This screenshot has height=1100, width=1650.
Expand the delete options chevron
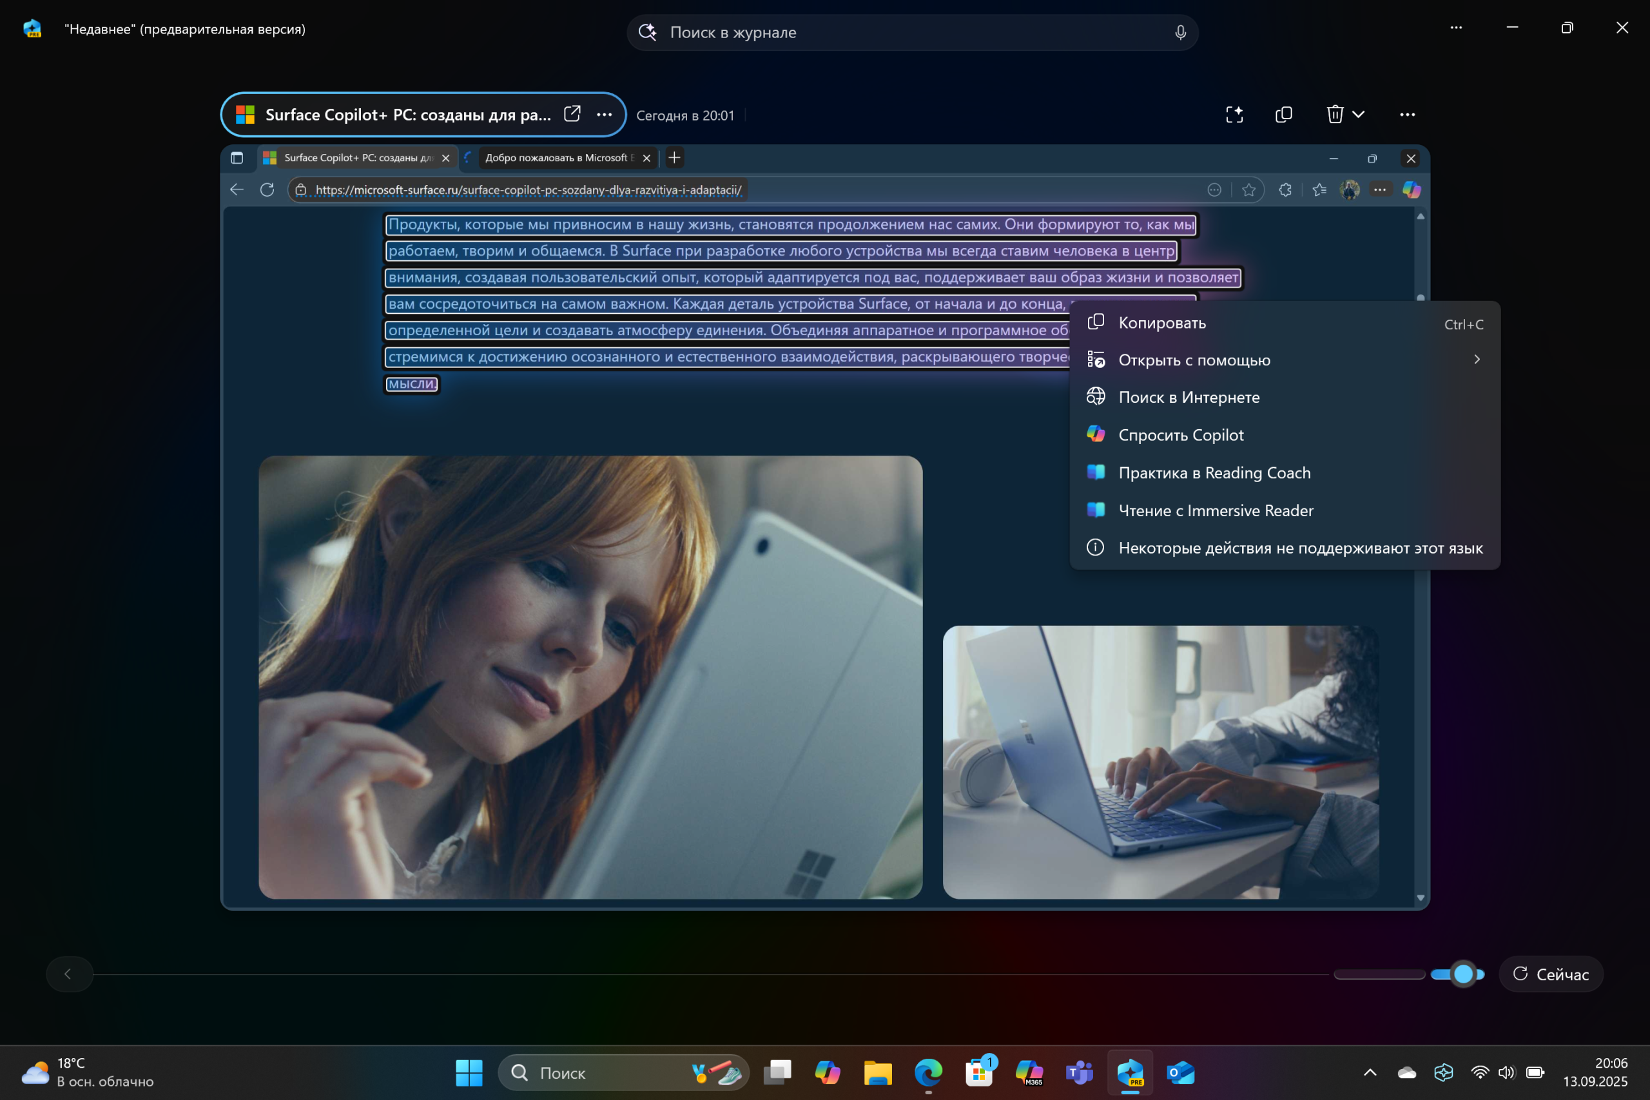(1358, 114)
